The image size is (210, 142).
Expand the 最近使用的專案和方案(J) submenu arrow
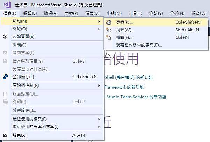pos(99,127)
